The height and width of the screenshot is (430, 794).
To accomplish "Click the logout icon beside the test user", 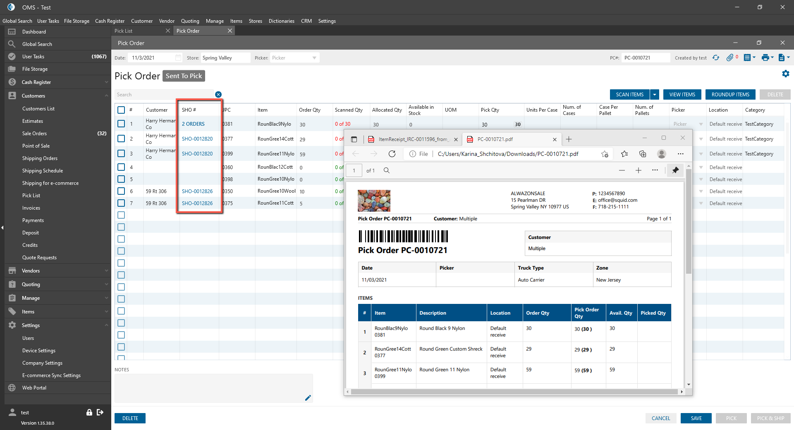I will click(100, 412).
